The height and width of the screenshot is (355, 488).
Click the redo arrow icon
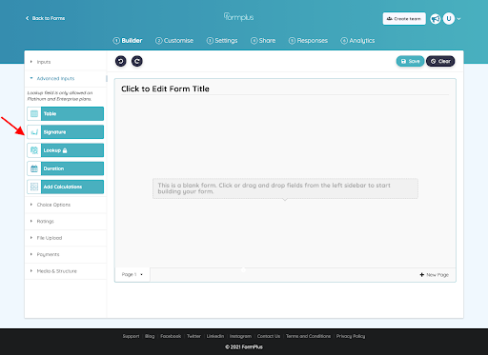(137, 61)
